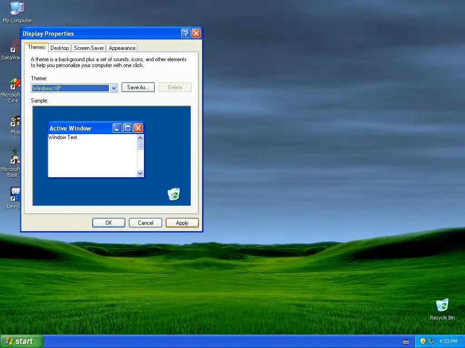Click the help question mark button
This screenshot has height=348, width=465.
(186, 34)
